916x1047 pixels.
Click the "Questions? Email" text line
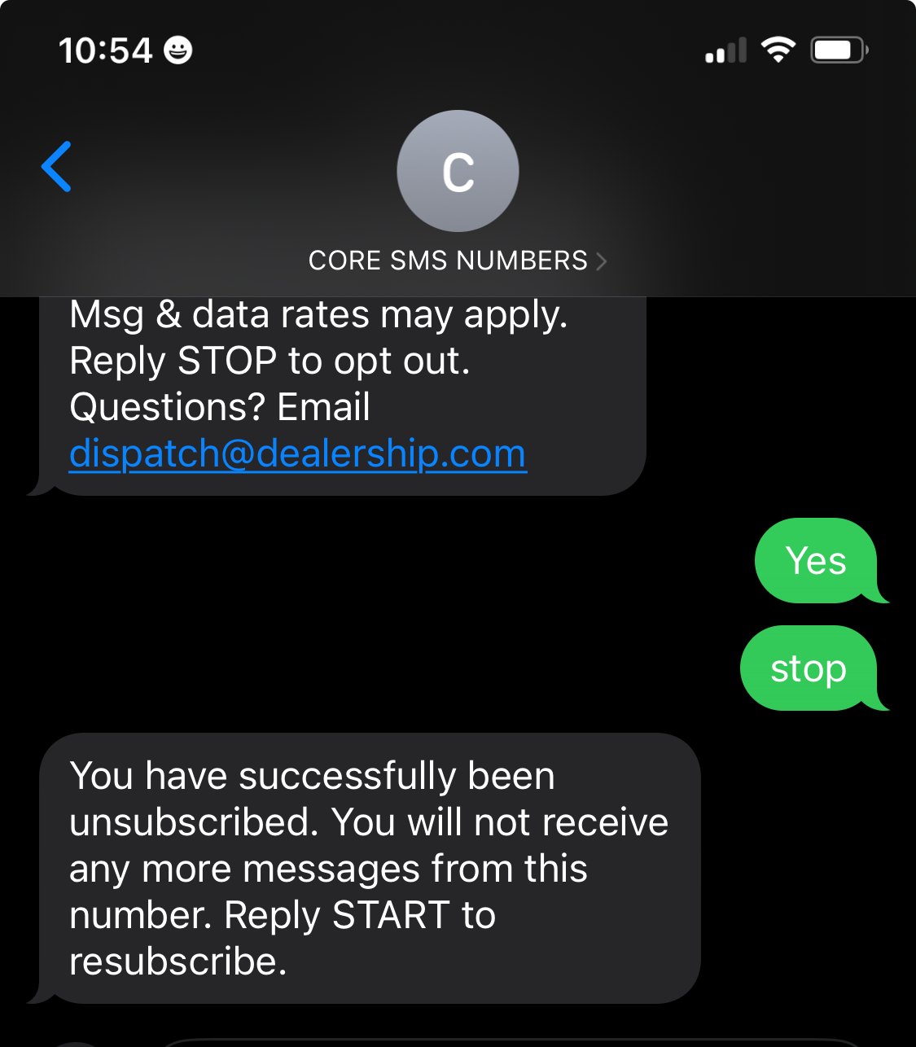(220, 407)
